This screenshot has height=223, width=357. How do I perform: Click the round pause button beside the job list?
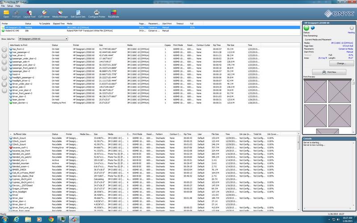tap(4, 91)
